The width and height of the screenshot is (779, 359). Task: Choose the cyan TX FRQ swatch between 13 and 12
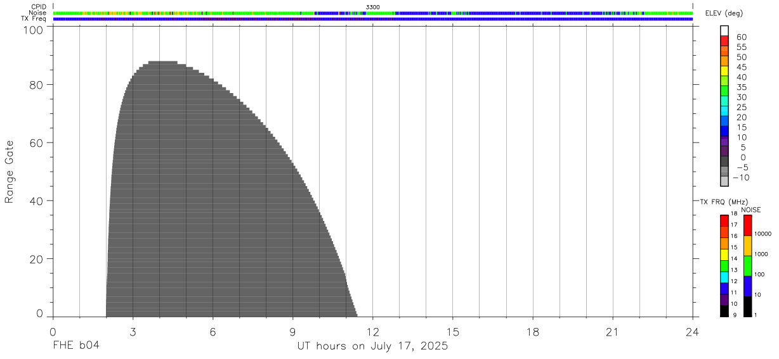point(724,277)
